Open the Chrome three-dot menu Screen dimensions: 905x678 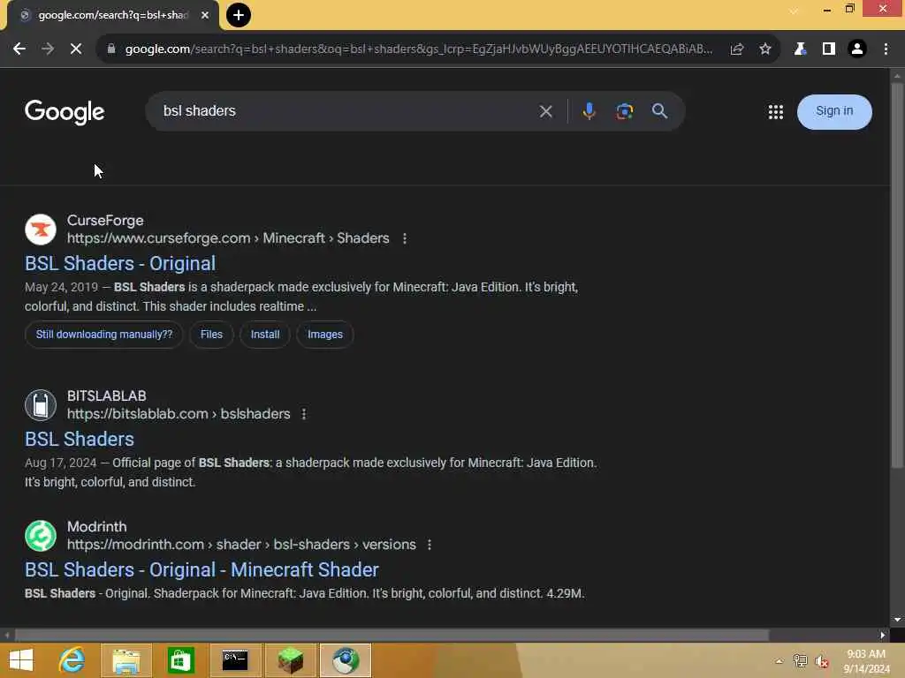(886, 49)
